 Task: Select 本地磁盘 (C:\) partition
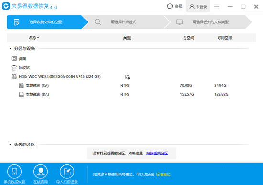point(131,86)
